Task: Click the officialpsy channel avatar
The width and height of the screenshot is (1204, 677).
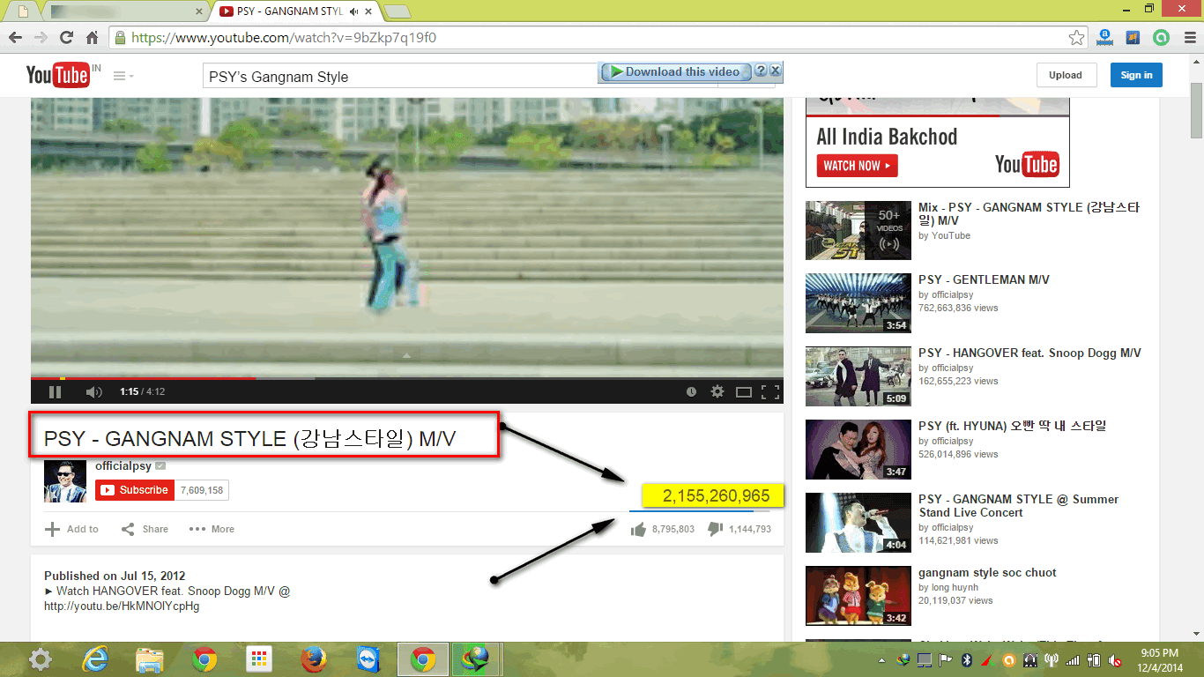Action: click(65, 480)
